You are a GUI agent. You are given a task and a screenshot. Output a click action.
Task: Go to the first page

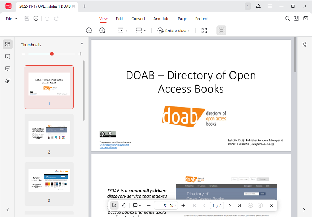tap(194, 206)
